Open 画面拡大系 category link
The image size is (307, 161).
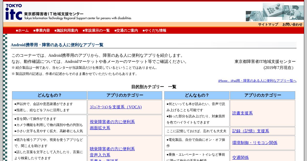(100, 128)
